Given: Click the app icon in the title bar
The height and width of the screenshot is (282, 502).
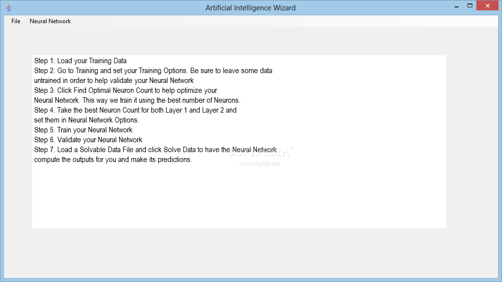Looking at the screenshot, I should (x=8, y=8).
